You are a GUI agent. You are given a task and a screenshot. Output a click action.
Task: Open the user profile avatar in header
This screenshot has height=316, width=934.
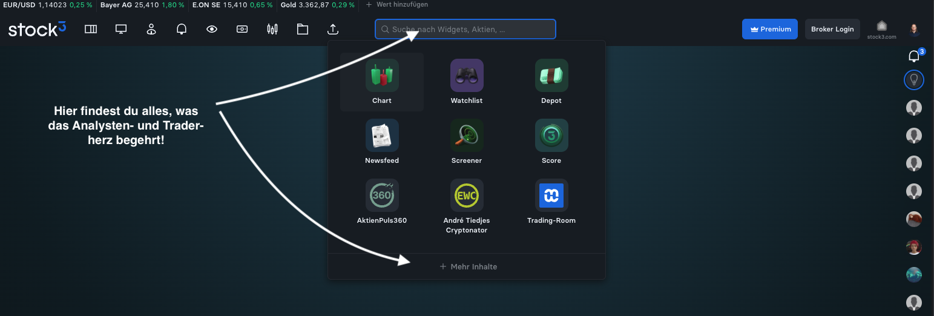point(914,29)
